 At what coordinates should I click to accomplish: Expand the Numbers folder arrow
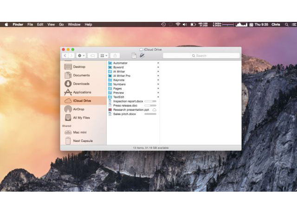pos(158,84)
